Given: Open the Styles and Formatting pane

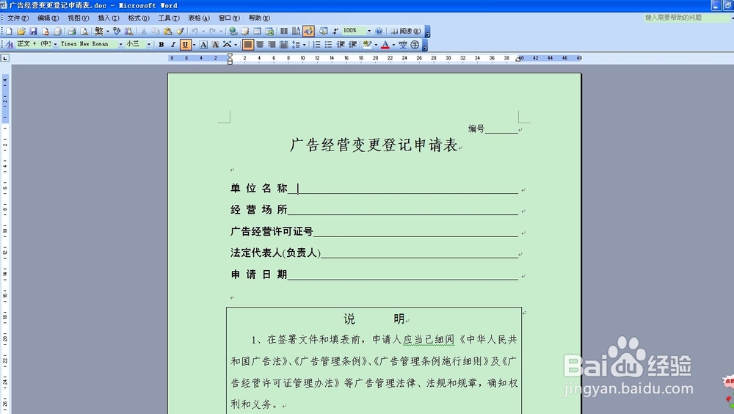Looking at the screenshot, I should 10,44.
